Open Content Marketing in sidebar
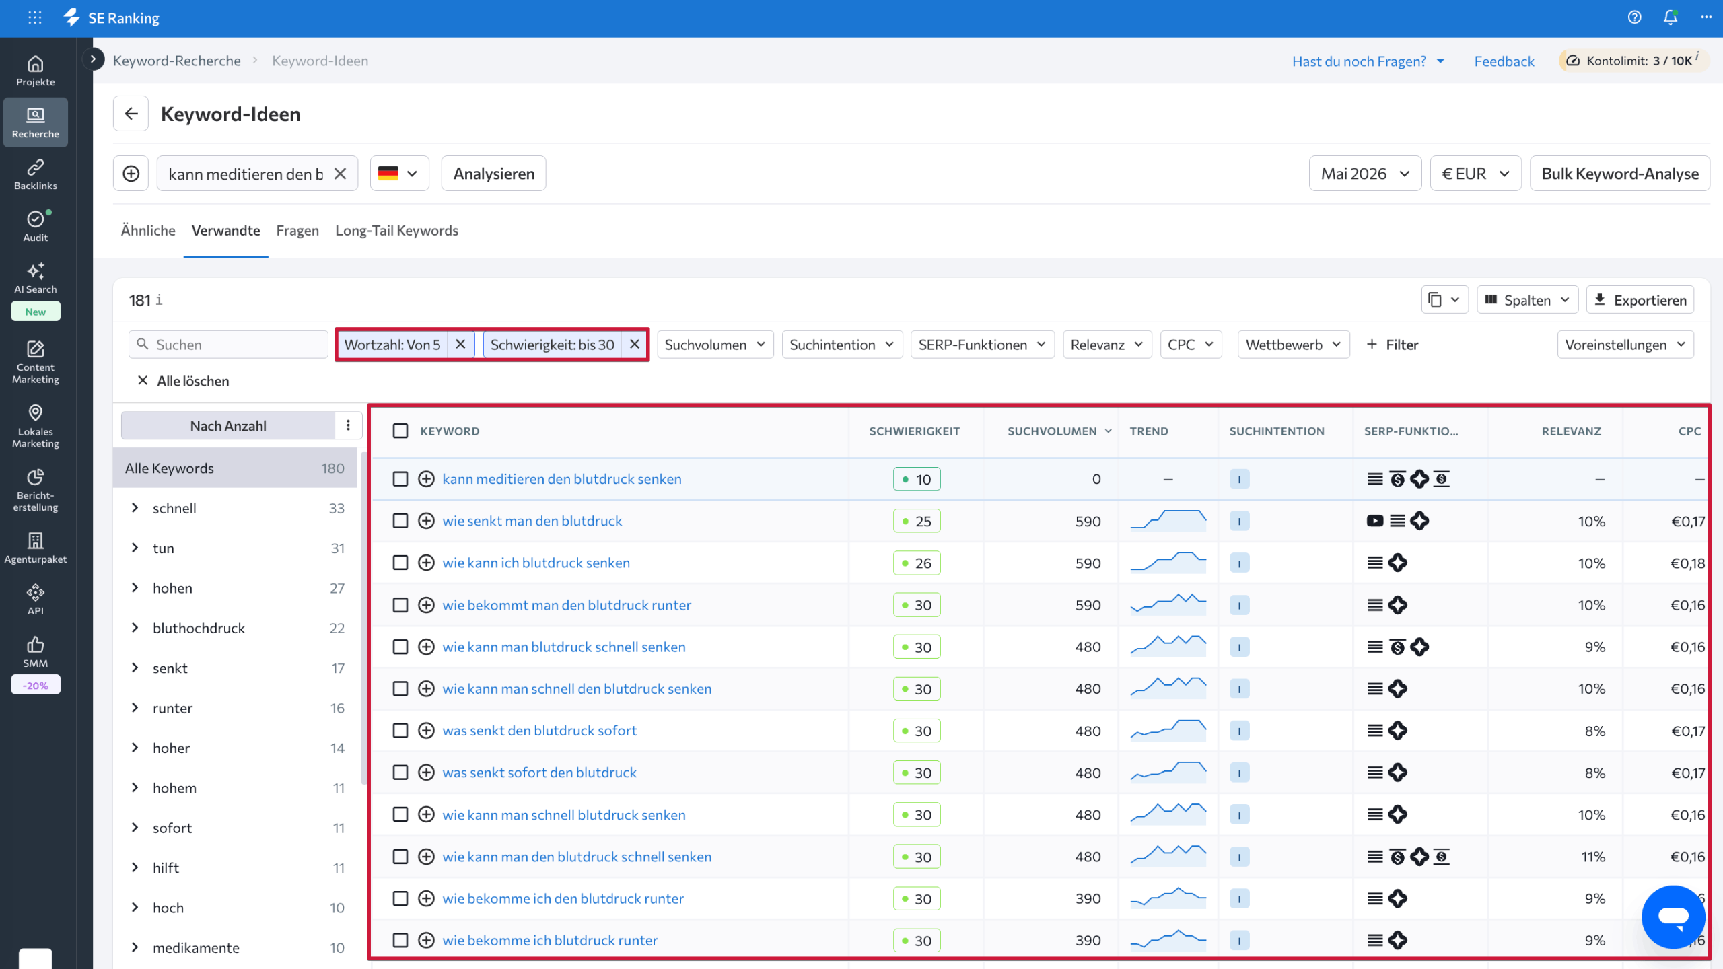This screenshot has width=1723, height=969. coord(36,362)
